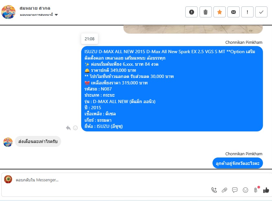The width and height of the screenshot is (272, 201).
Task: Delete conversation using trash icon
Action: (x=206, y=12)
